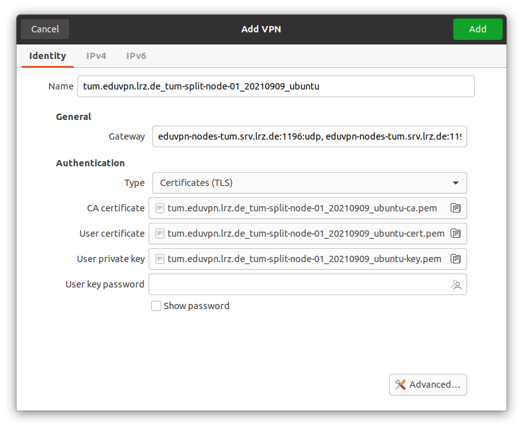Click the document icon before the ubuntu-cert.pem filename
The width and height of the screenshot is (523, 429).
pyautogui.click(x=160, y=234)
